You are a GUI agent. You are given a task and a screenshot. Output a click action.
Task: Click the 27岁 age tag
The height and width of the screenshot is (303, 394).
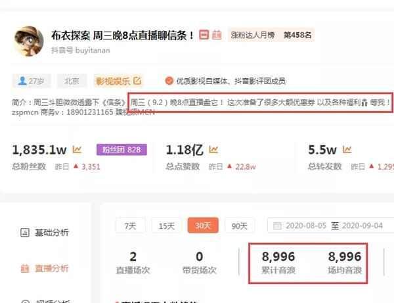click(32, 81)
